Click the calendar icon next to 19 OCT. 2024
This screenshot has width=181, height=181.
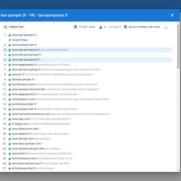point(76,27)
